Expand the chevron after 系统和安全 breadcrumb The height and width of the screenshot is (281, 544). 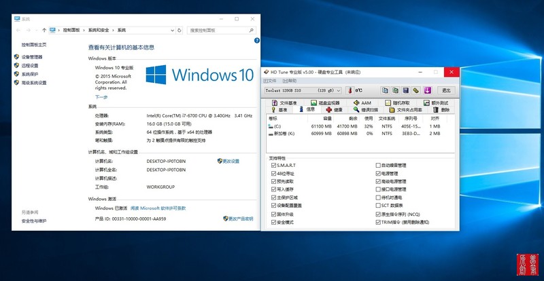[113, 31]
